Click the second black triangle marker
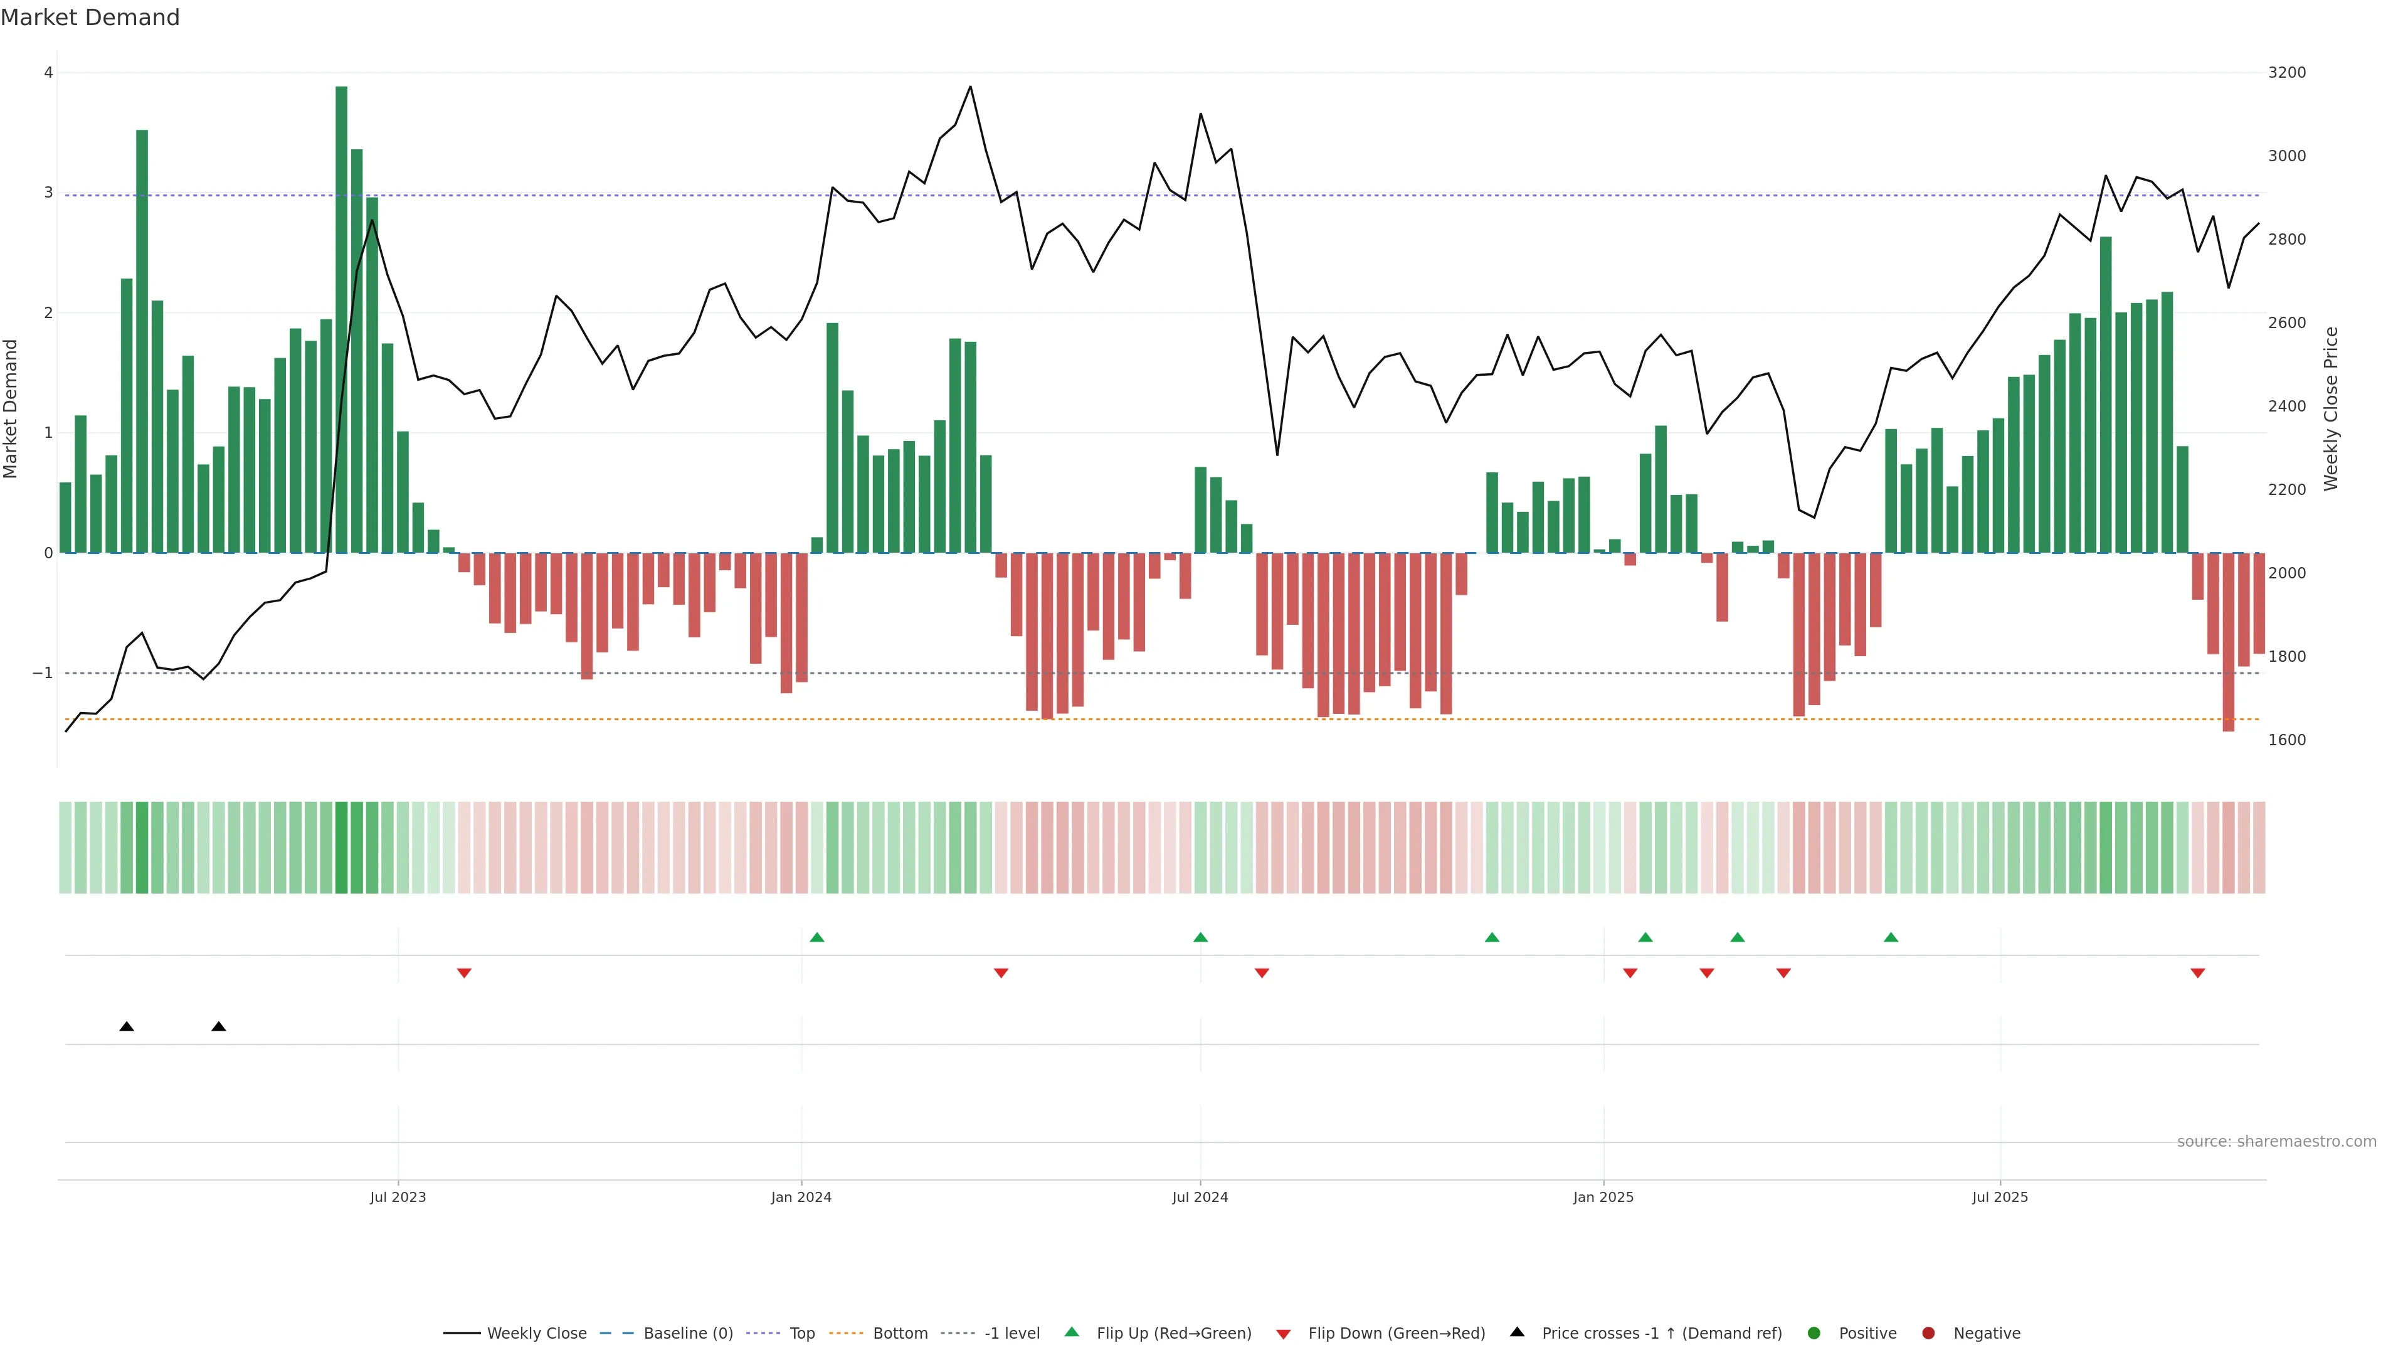 tap(219, 1027)
